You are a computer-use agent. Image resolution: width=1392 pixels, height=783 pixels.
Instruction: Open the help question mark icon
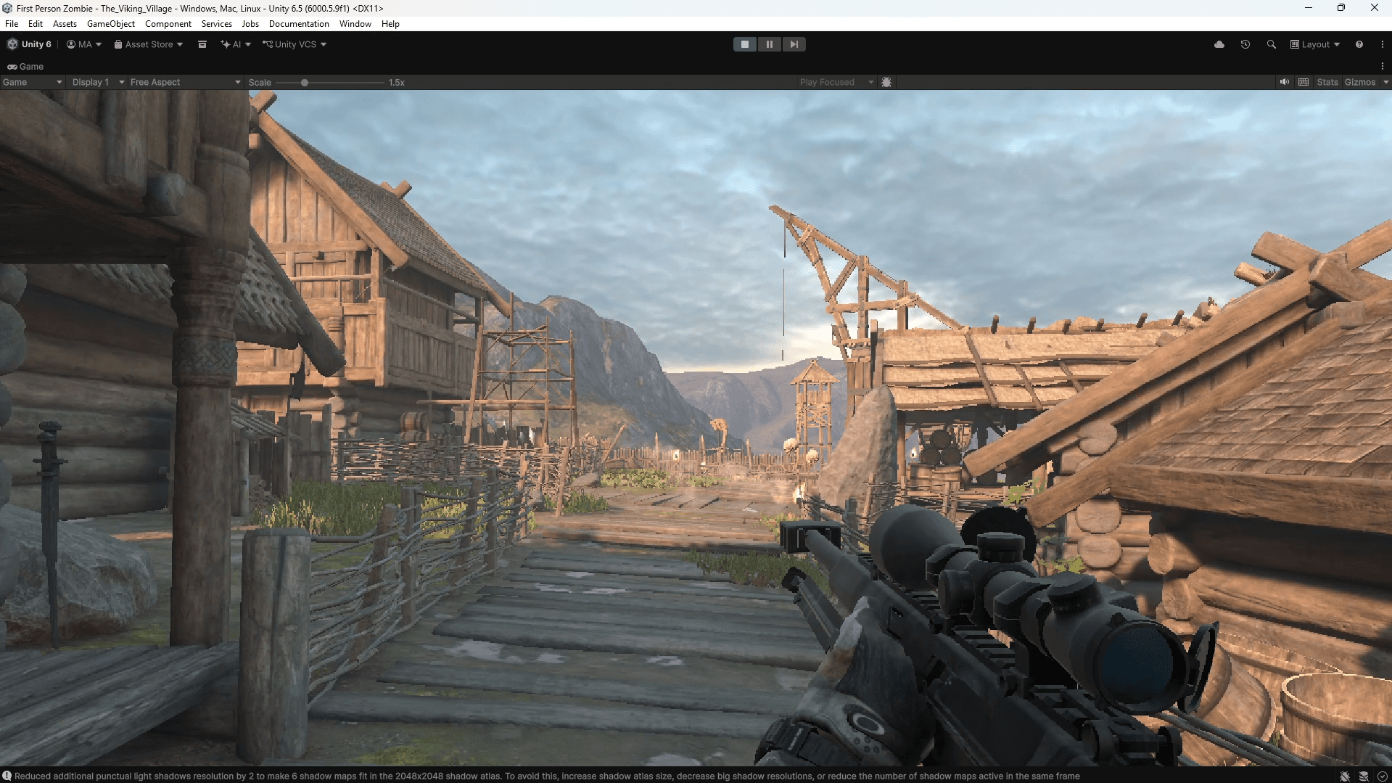pos(1359,44)
